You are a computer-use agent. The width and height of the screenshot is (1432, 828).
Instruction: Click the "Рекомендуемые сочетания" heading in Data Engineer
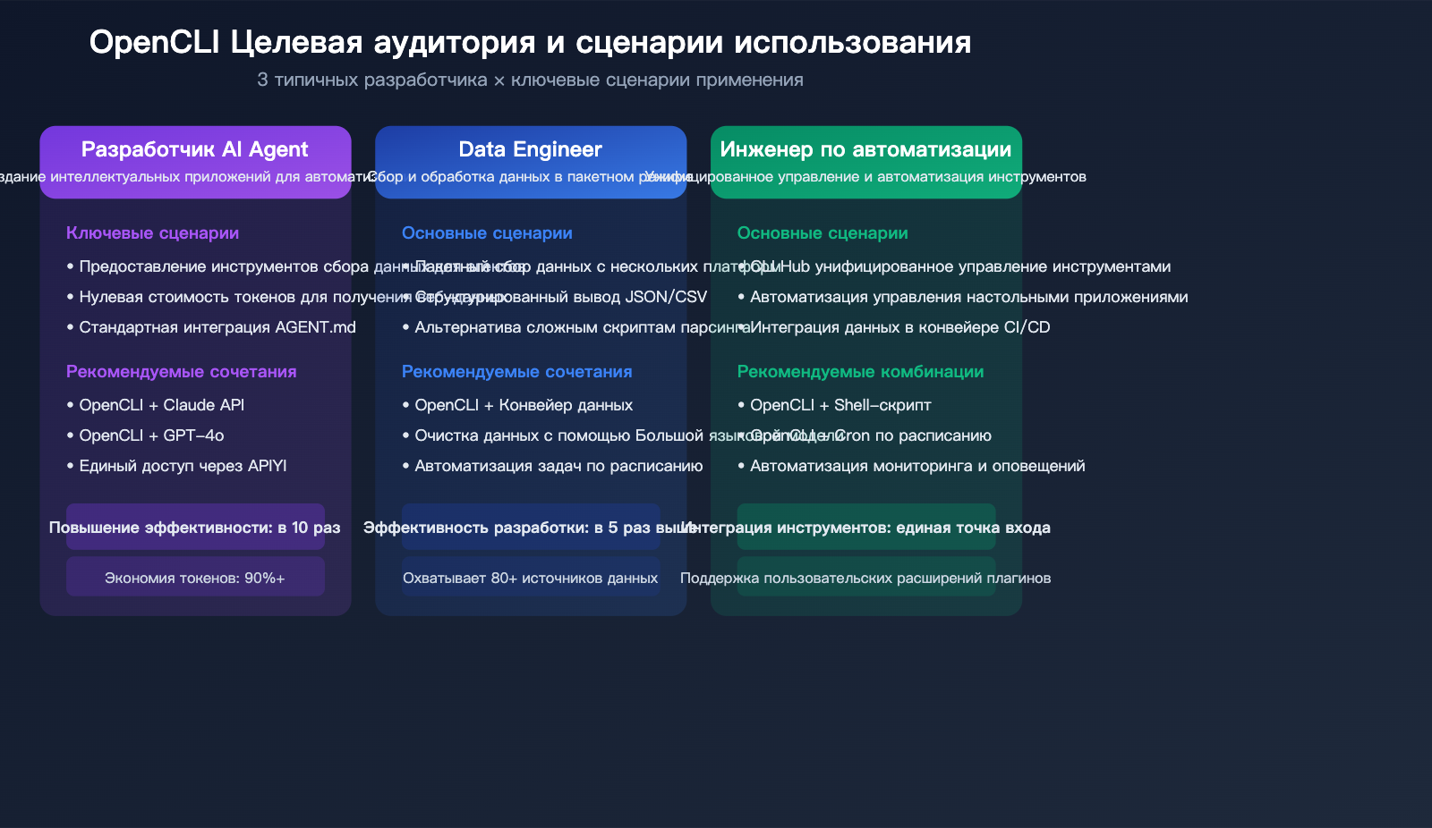coord(517,371)
